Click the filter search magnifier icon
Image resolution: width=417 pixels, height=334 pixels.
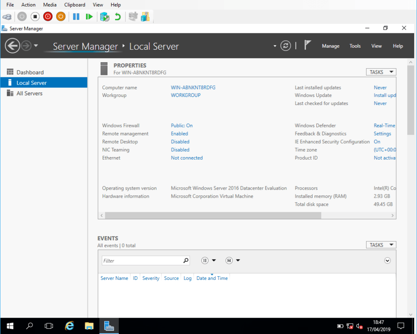tap(186, 260)
